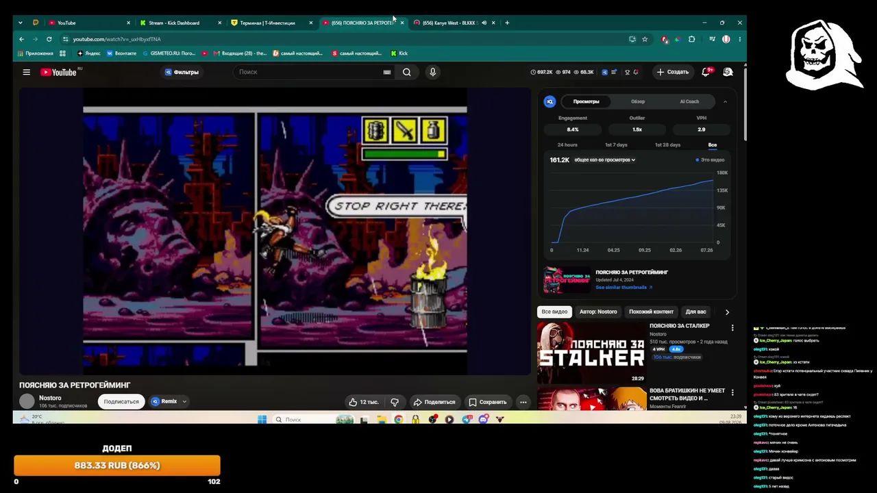The image size is (877, 493).
Task: Start voice search with the microphone icon
Action: tap(432, 72)
